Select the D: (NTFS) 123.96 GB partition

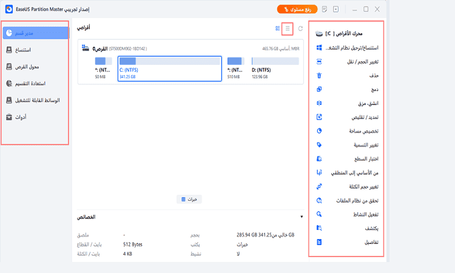[x=275, y=69]
